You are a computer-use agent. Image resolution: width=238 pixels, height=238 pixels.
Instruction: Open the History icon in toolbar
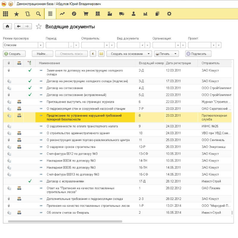[27, 14]
